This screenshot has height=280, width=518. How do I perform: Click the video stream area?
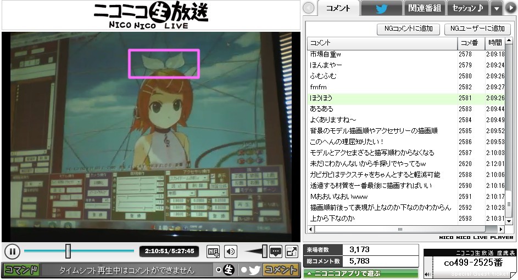(151, 136)
